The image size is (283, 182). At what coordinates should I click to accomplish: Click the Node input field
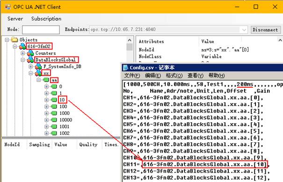coord(41,30)
